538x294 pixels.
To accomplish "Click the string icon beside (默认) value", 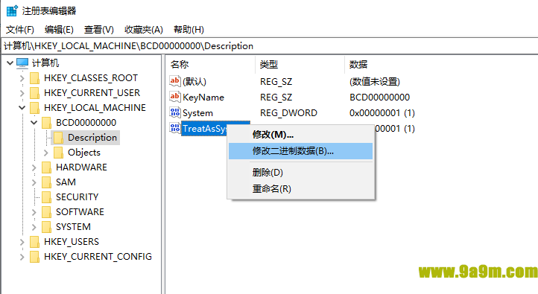I will [x=174, y=81].
